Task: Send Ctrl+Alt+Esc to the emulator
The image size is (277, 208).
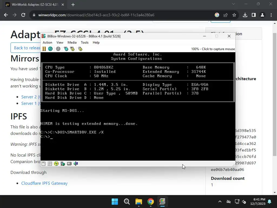Action: [72, 49]
